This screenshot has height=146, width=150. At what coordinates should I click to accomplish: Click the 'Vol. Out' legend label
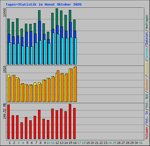coord(146,101)
